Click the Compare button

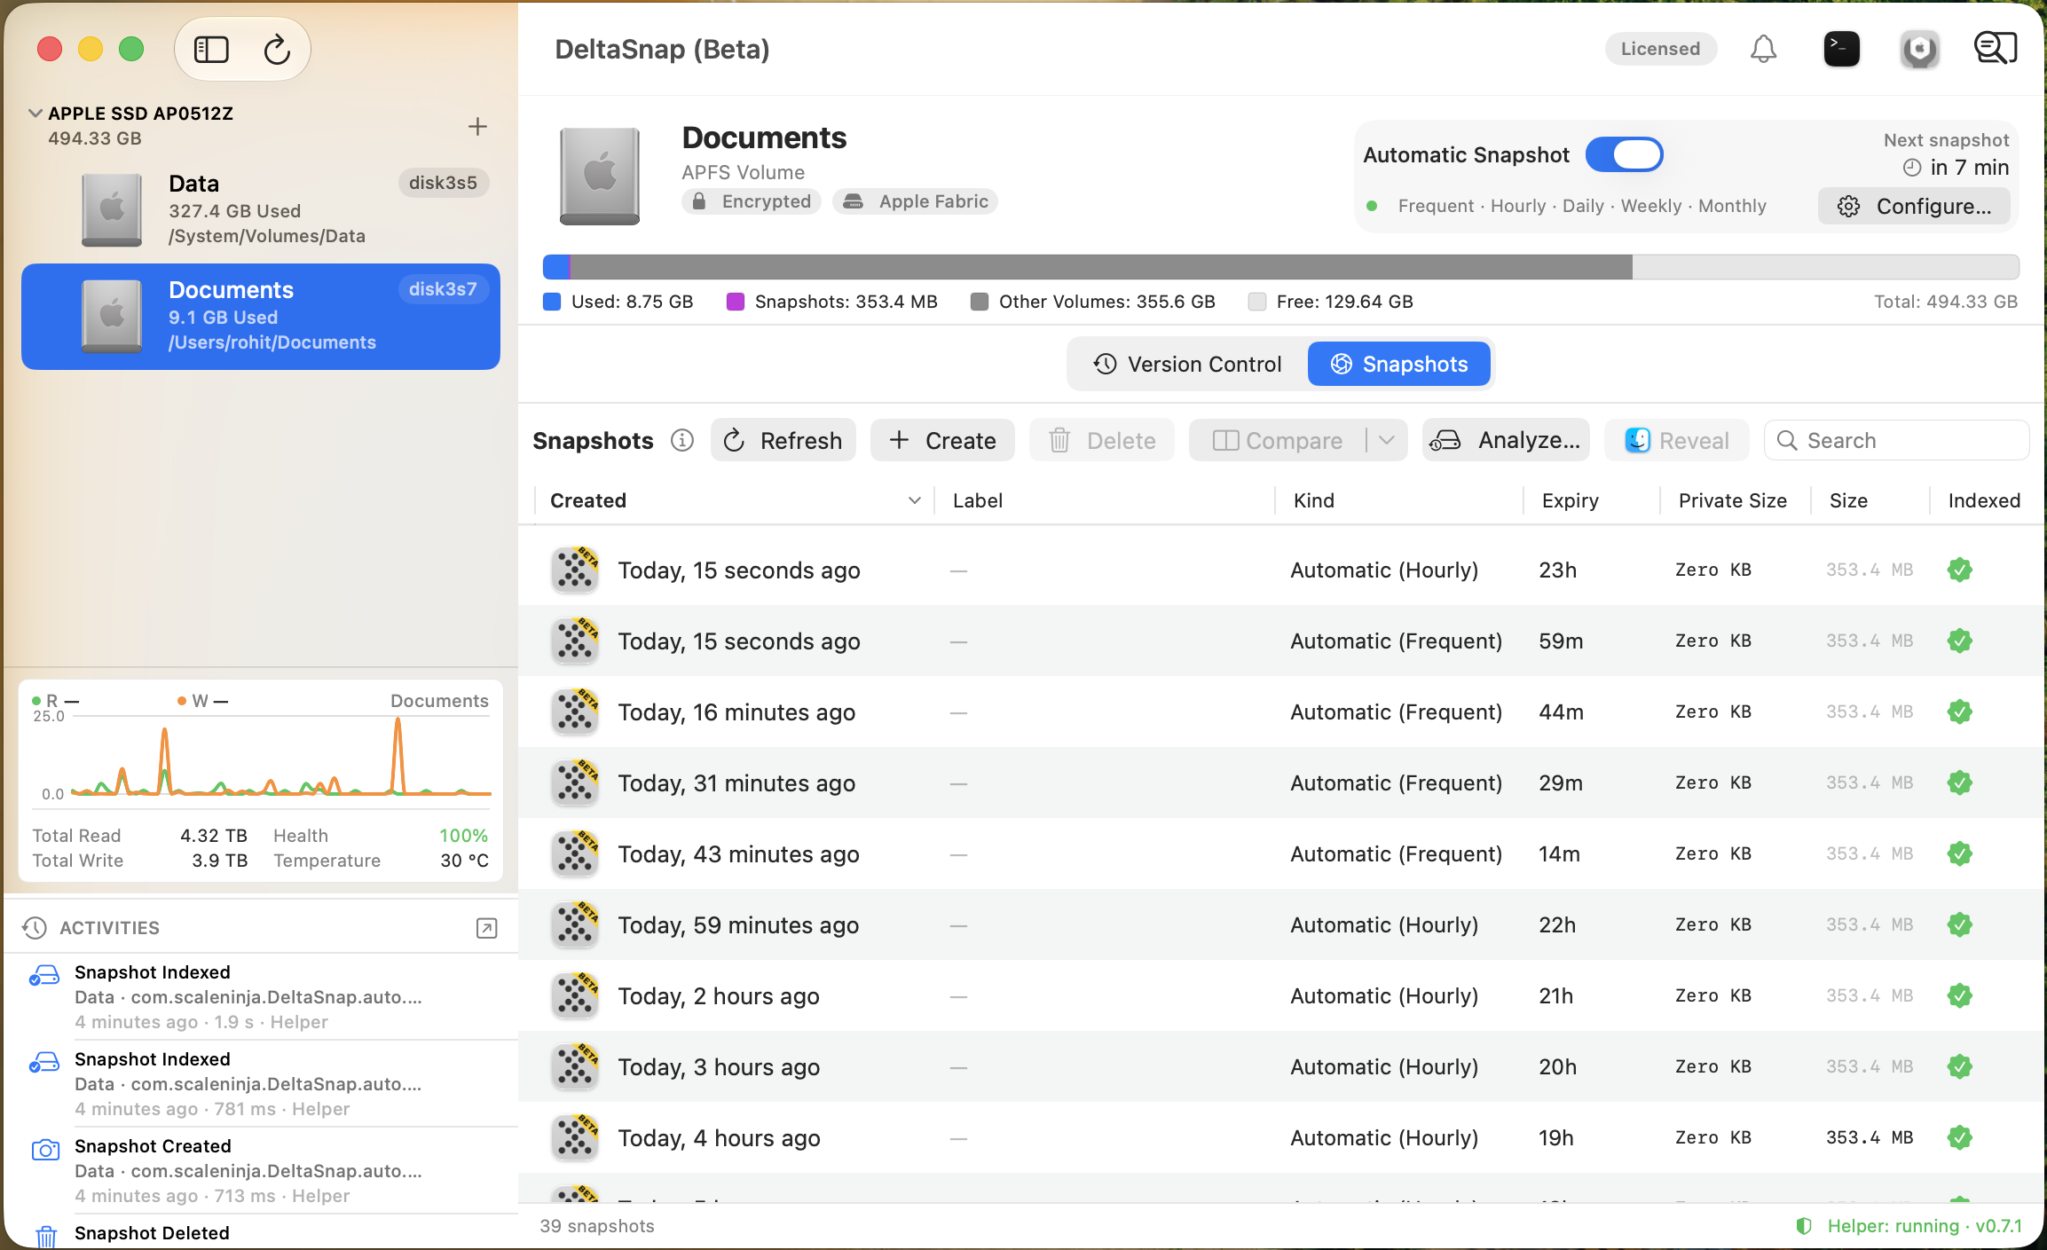click(x=1278, y=440)
